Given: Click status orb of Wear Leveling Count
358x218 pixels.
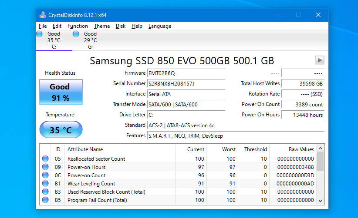Looking at the screenshot, I should [x=45, y=183].
